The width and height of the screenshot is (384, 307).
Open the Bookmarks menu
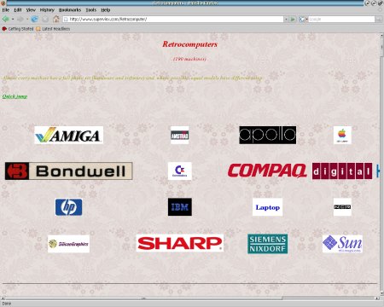click(70, 10)
